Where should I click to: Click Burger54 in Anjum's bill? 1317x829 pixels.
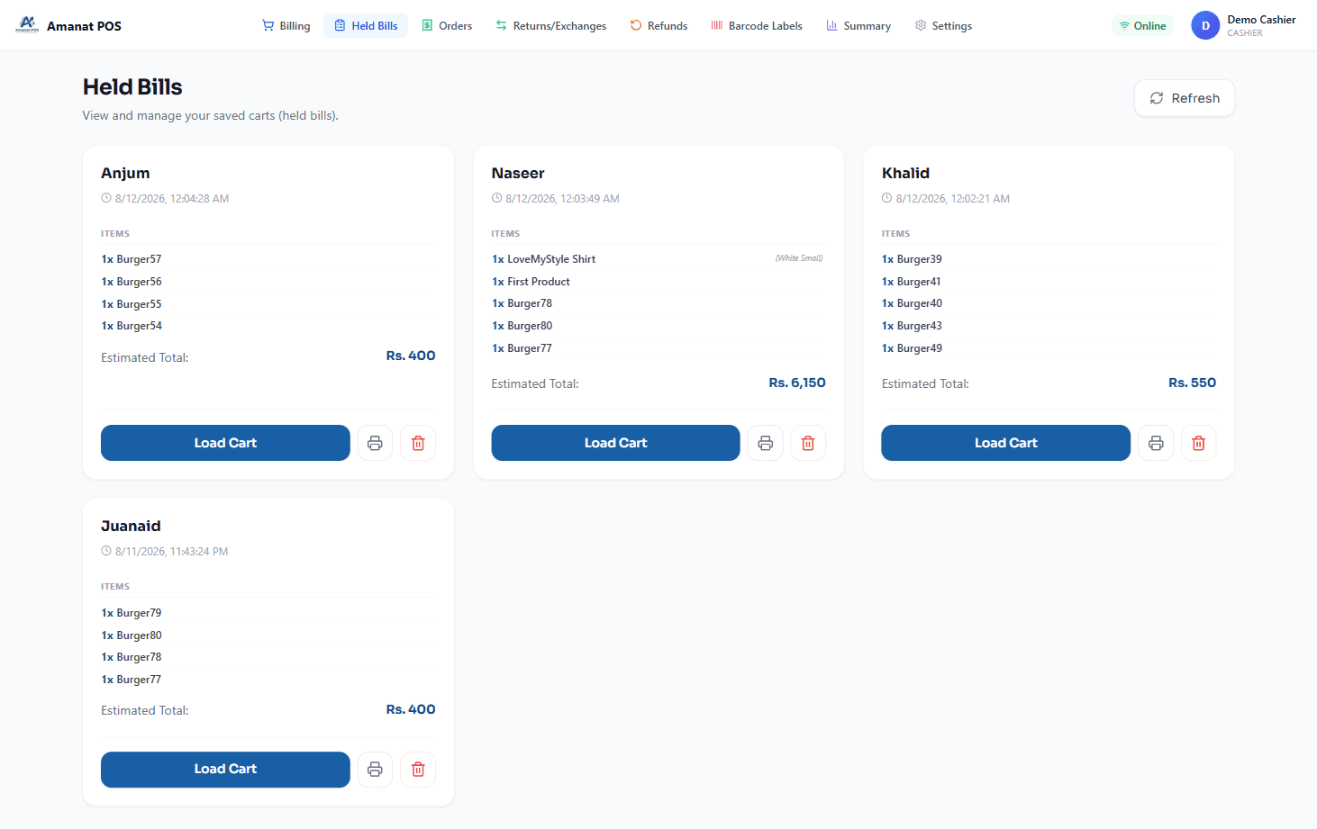coord(132,326)
